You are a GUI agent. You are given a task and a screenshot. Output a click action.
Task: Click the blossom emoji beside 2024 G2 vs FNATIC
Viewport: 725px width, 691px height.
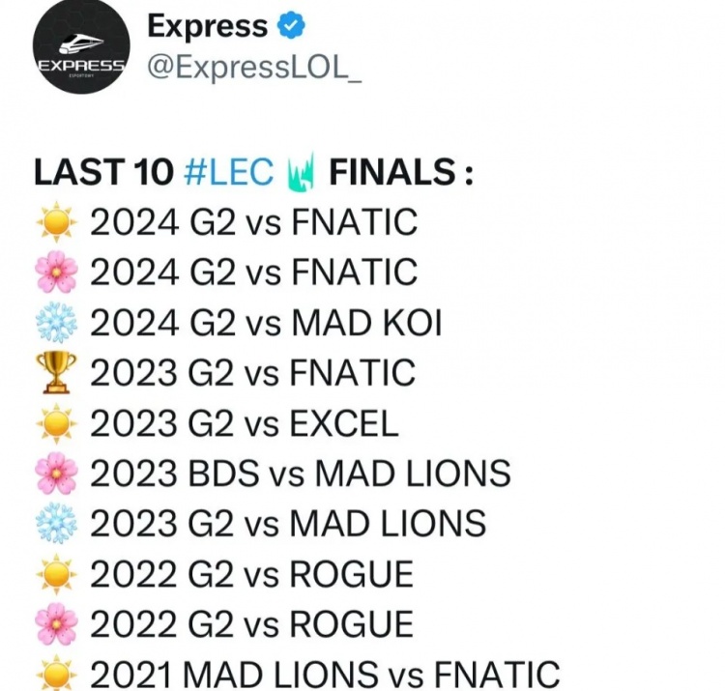56,272
